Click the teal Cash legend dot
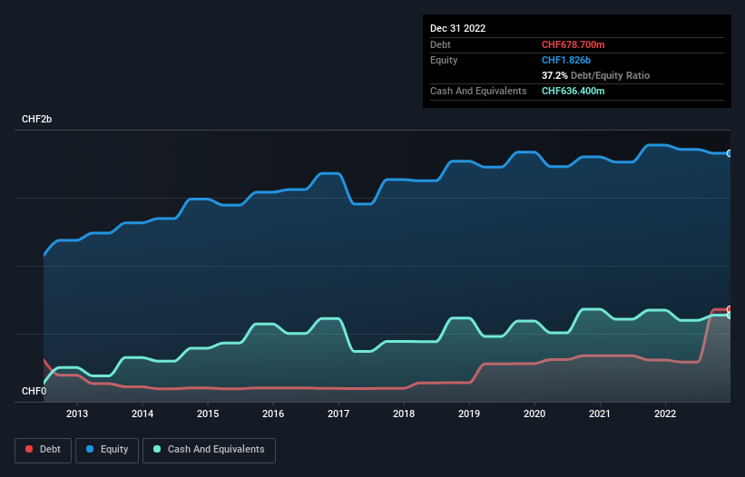745x477 pixels. pos(158,450)
